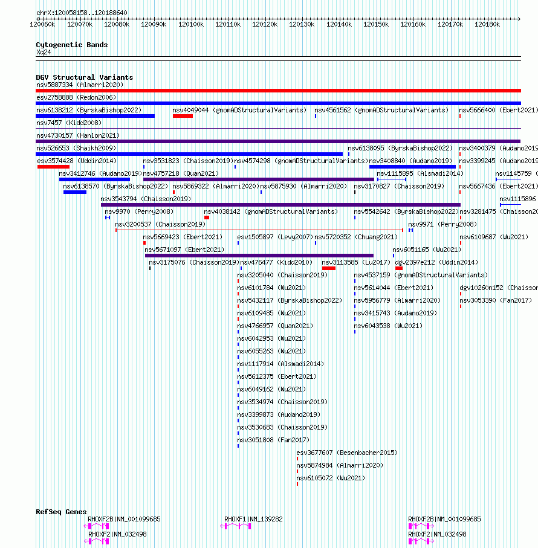This screenshot has width=538, height=548.
Task: Open the nsv5956779 (Almarri2020) label
Action: pyautogui.click(x=397, y=300)
